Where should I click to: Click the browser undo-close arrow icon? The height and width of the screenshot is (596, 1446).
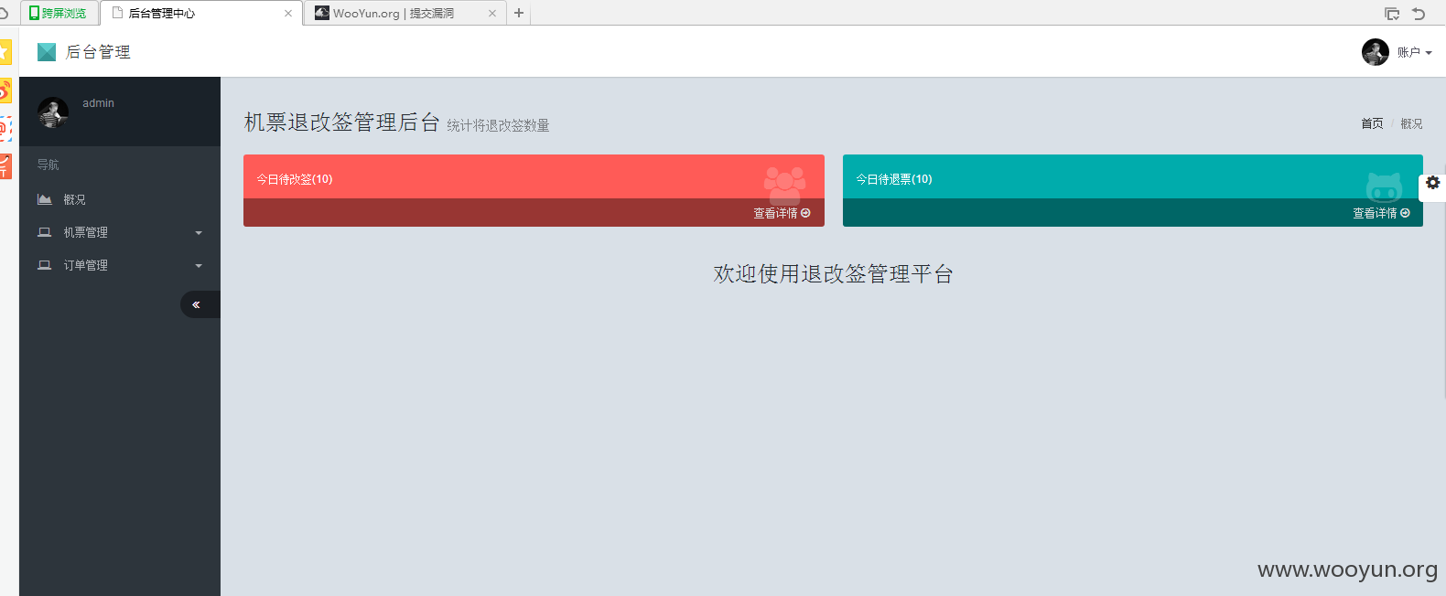coord(1419,13)
